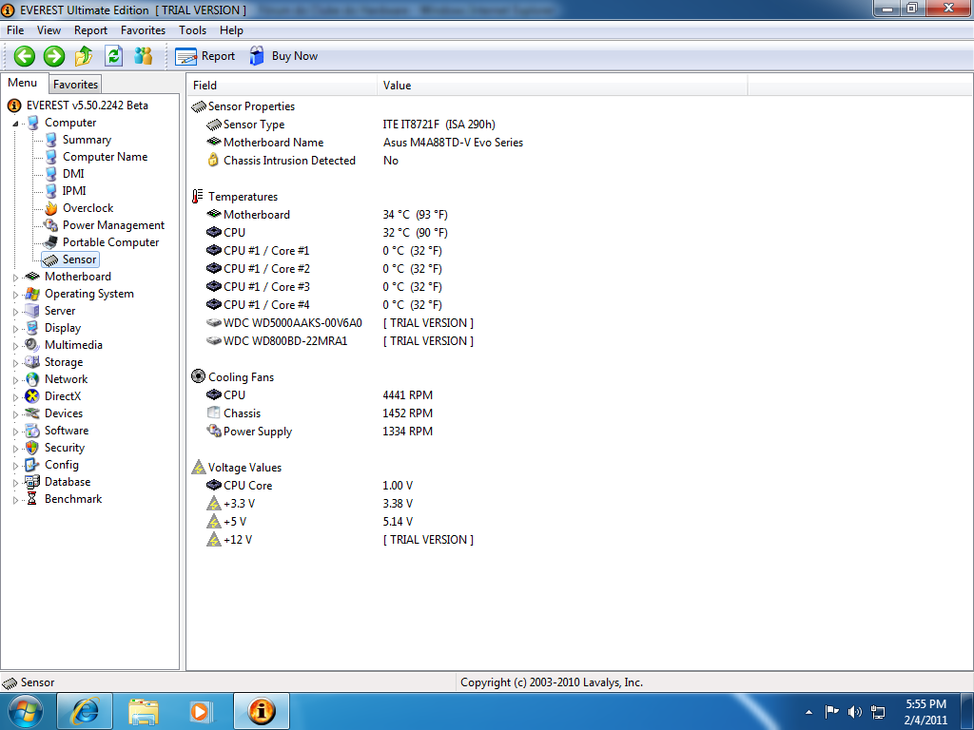Click the Report button in the toolbar
This screenshot has width=974, height=730.
[x=205, y=56]
